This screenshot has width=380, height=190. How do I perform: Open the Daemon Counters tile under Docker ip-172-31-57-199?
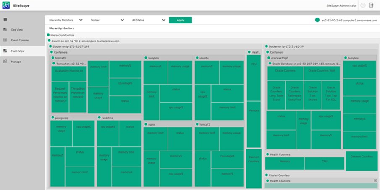point(254,169)
